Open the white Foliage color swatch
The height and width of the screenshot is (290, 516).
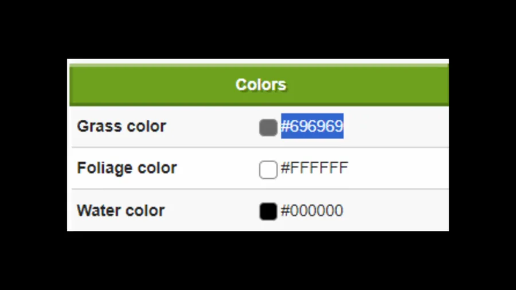[268, 170]
